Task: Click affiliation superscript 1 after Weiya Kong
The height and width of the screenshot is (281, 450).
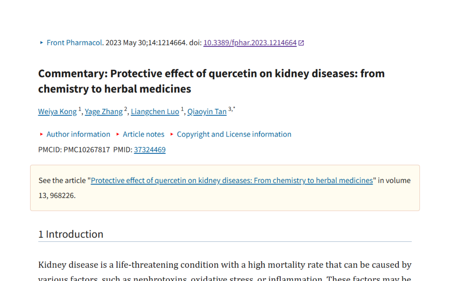Action: pos(79,109)
